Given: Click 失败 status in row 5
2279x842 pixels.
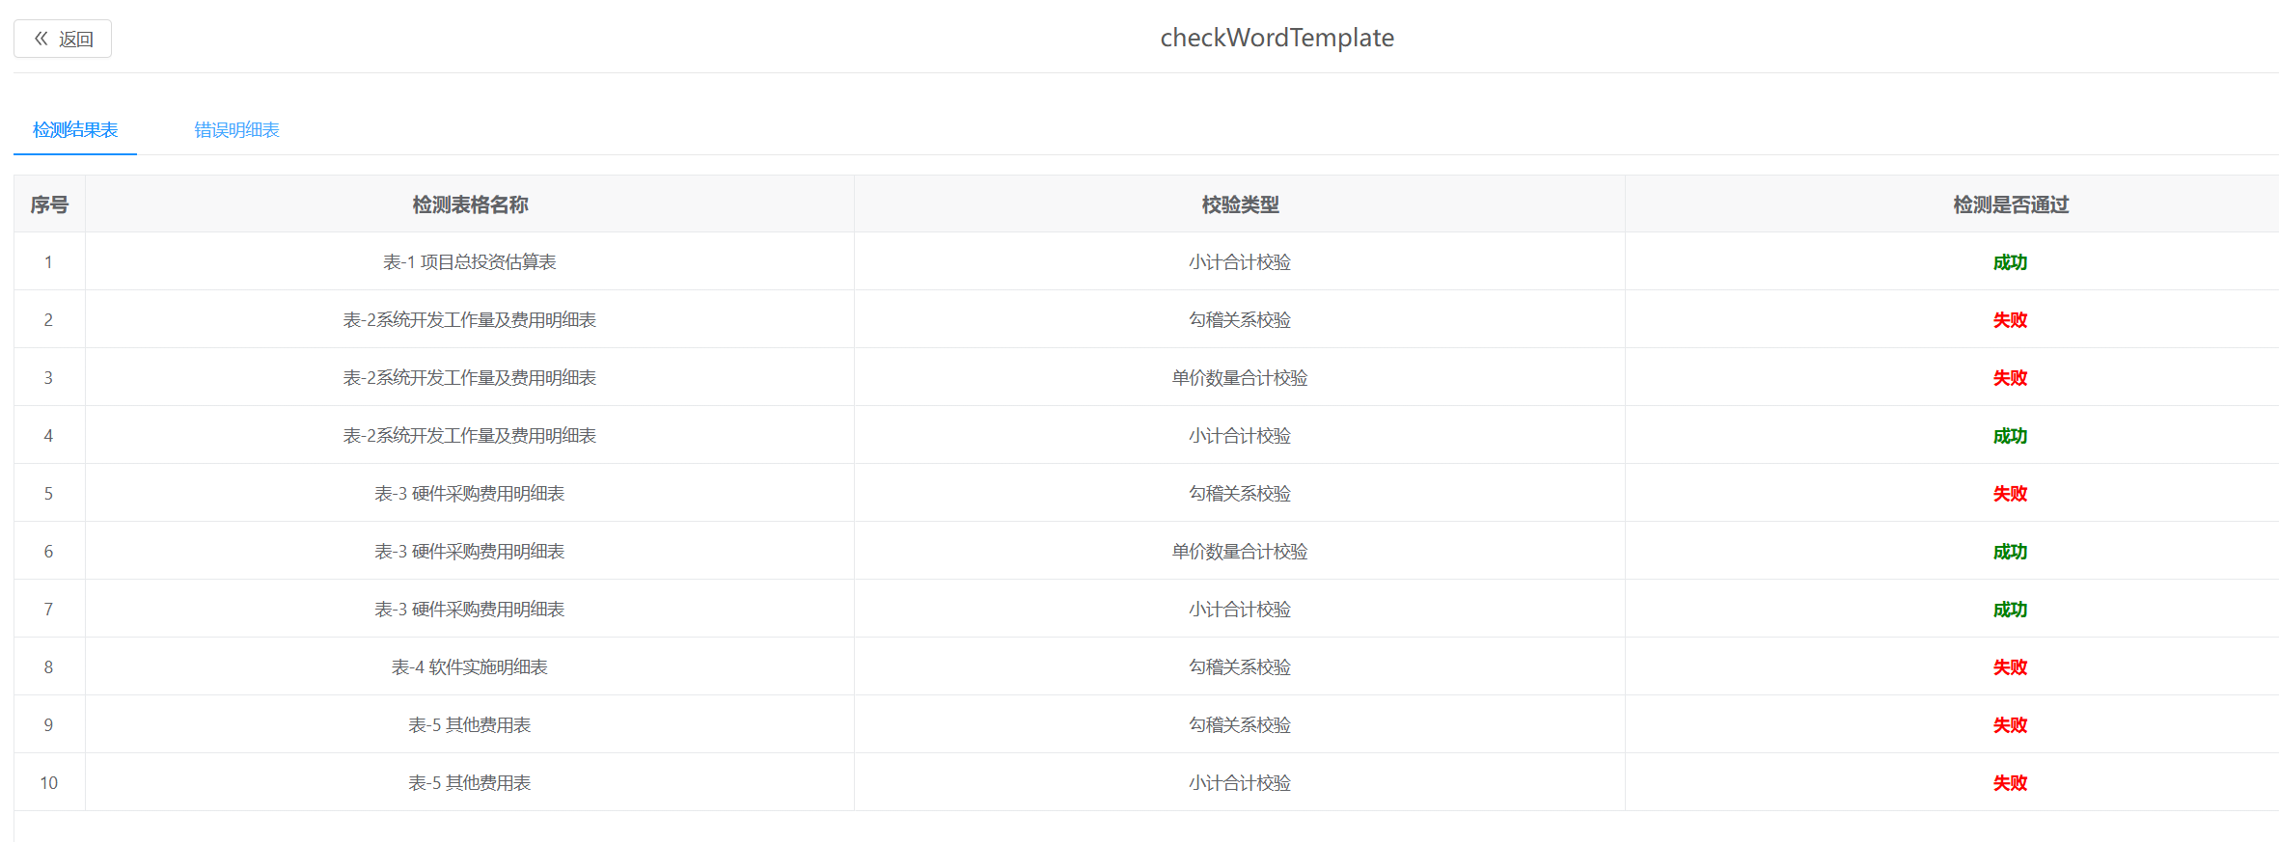Looking at the screenshot, I should tap(2011, 494).
